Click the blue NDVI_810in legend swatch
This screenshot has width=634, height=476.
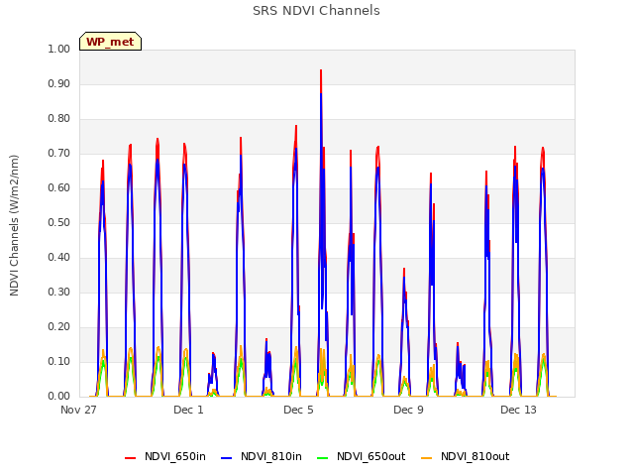pyautogui.click(x=227, y=458)
